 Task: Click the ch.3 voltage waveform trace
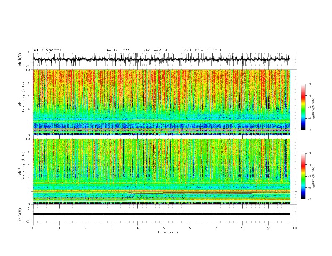click(x=161, y=214)
